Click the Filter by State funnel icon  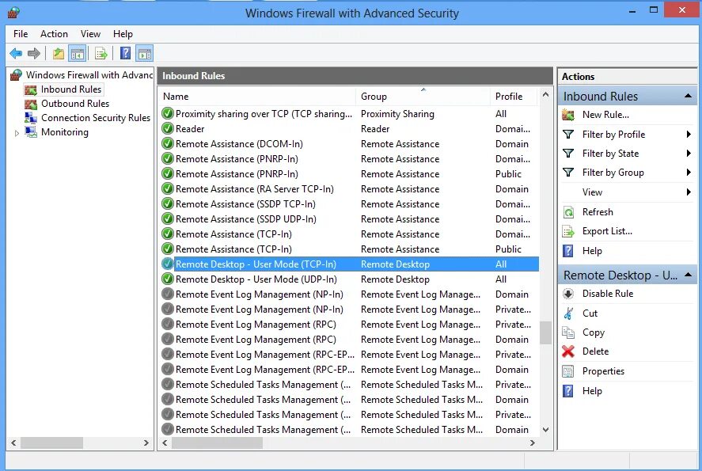click(x=568, y=154)
